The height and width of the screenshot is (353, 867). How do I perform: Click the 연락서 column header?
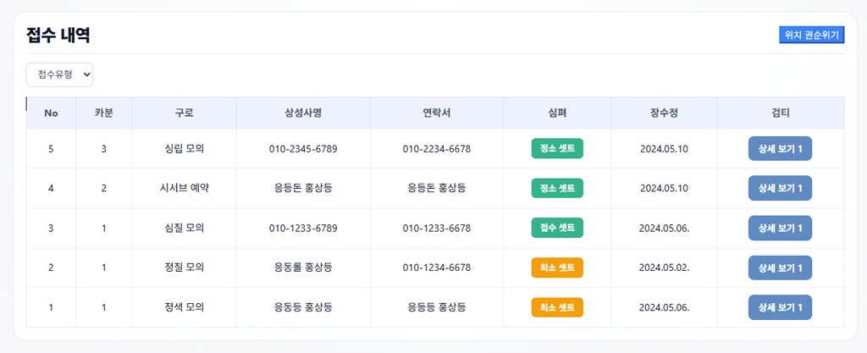coord(437,113)
